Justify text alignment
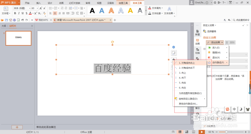Image resolution: width=251 pixels, height=134 pixels. (x=64, y=13)
